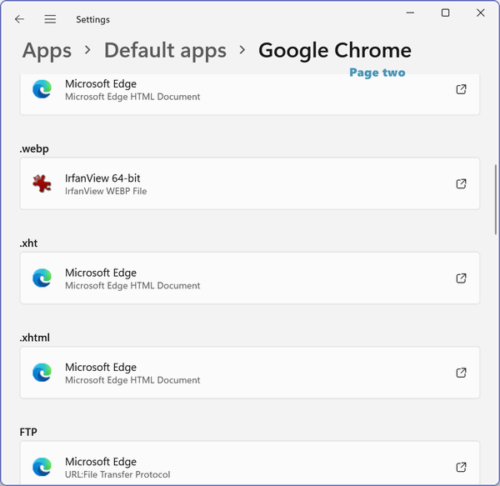Open the external link icon in the .xht row
500x486 pixels.
pyautogui.click(x=461, y=278)
